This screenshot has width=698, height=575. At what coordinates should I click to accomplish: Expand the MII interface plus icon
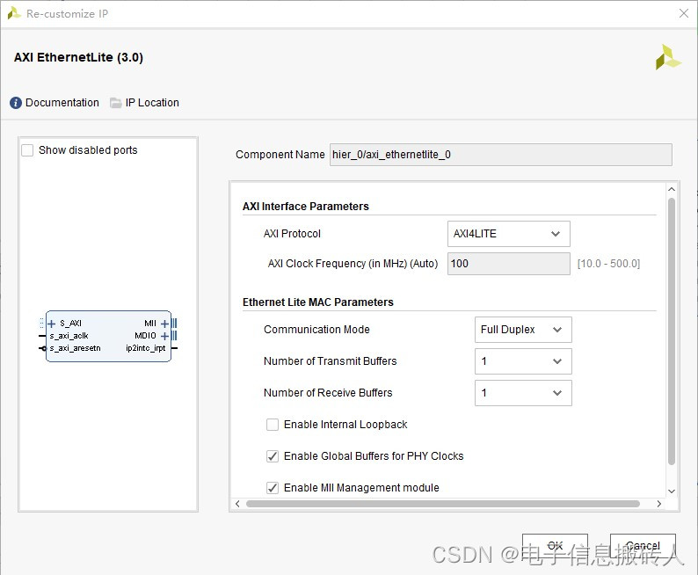[x=164, y=324]
